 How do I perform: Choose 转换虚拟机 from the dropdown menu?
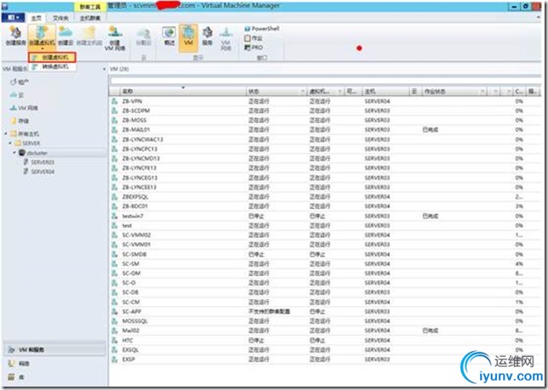click(x=53, y=66)
